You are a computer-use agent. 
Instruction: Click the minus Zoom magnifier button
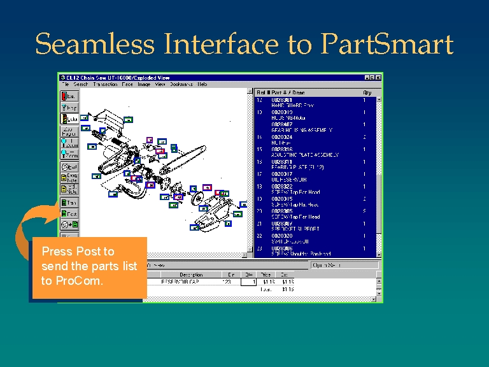(69, 154)
